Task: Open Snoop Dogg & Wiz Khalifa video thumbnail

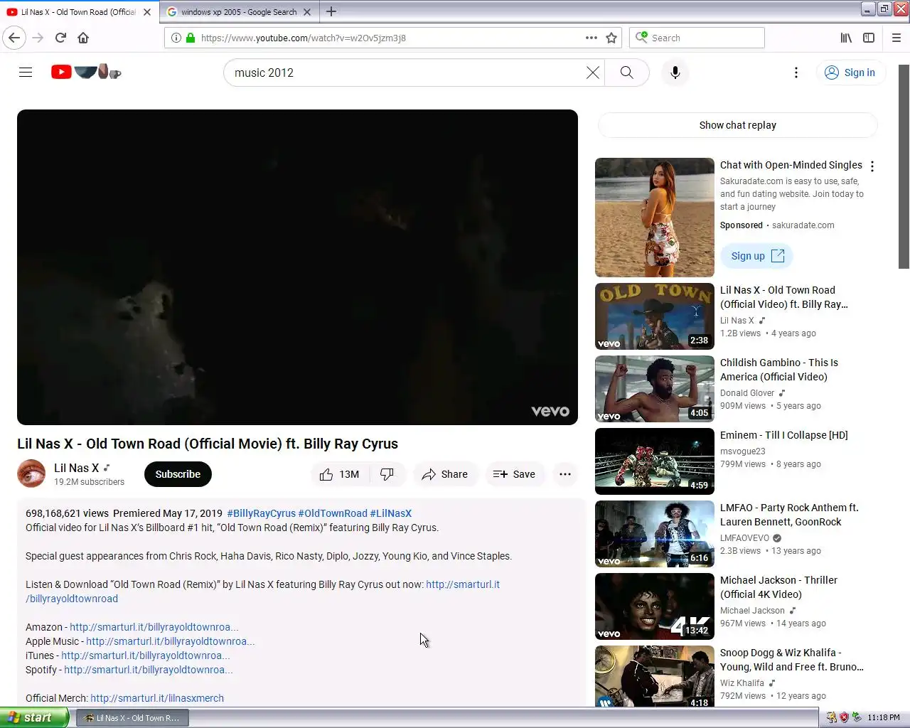Action: 655,676
